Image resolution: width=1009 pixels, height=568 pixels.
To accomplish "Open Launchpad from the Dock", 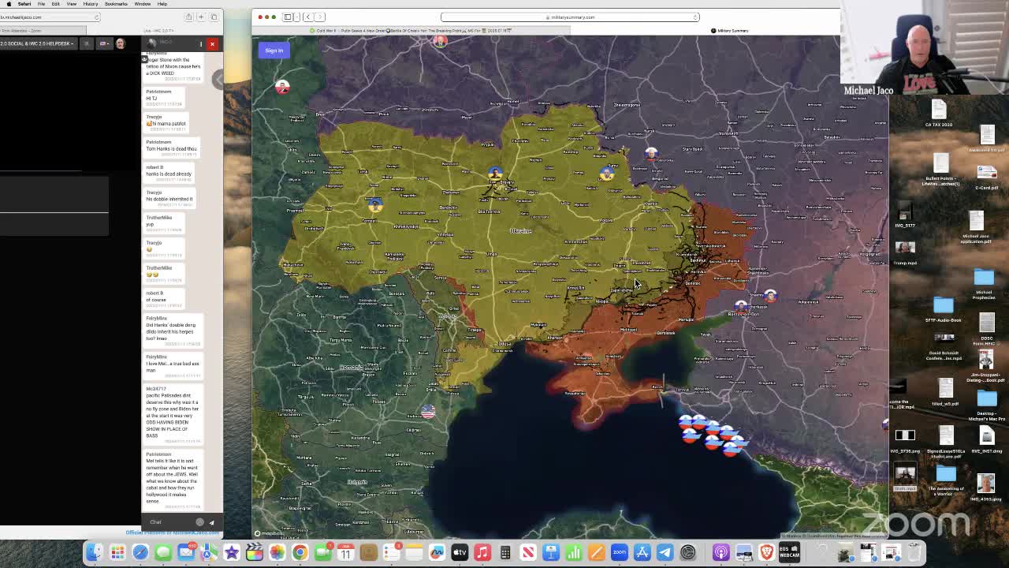I will point(117,553).
